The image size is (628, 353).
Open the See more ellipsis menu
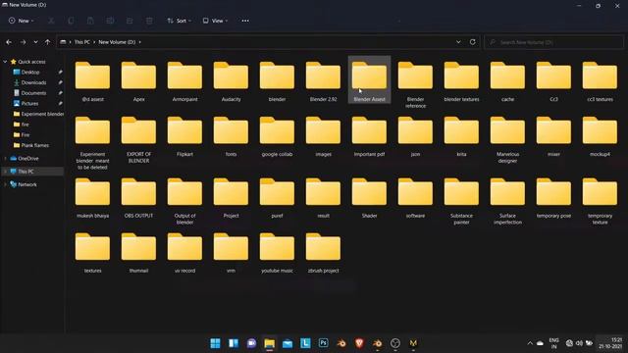tap(245, 21)
